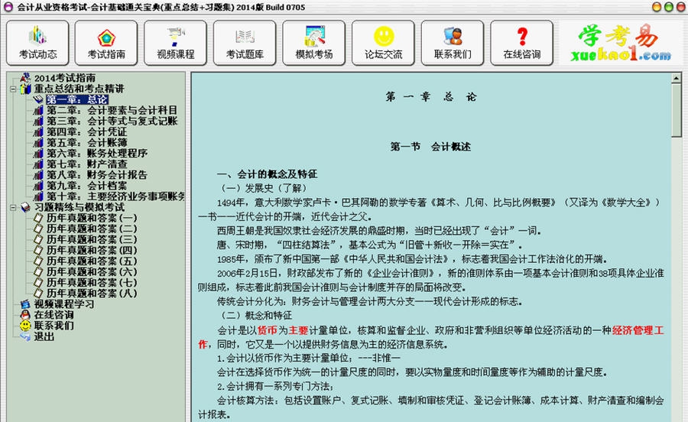Click the xuekao1.com logo
Viewport: 688px width, 422px height.
(x=621, y=43)
